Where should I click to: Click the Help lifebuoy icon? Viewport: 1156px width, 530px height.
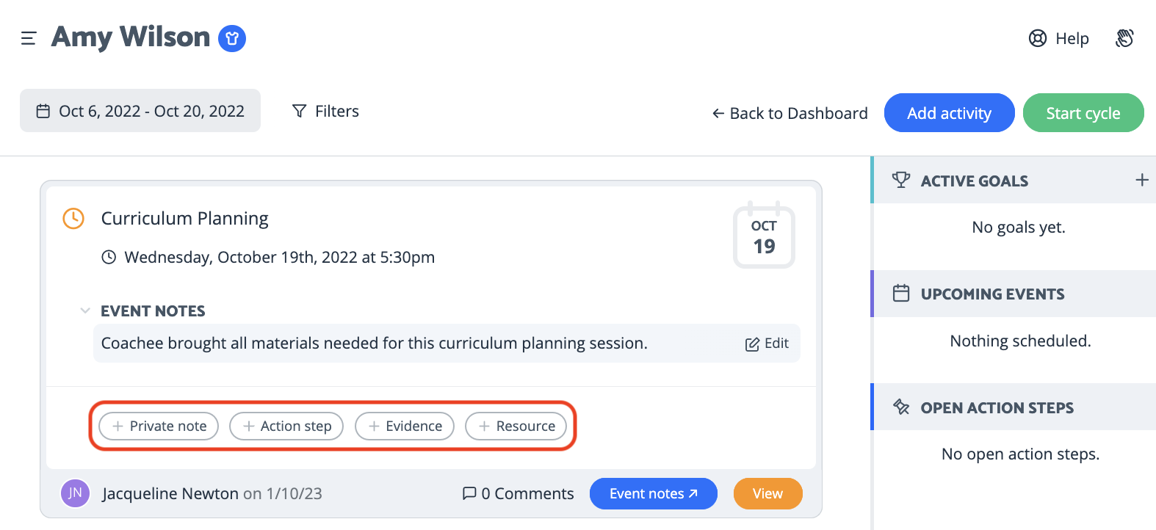1037,38
